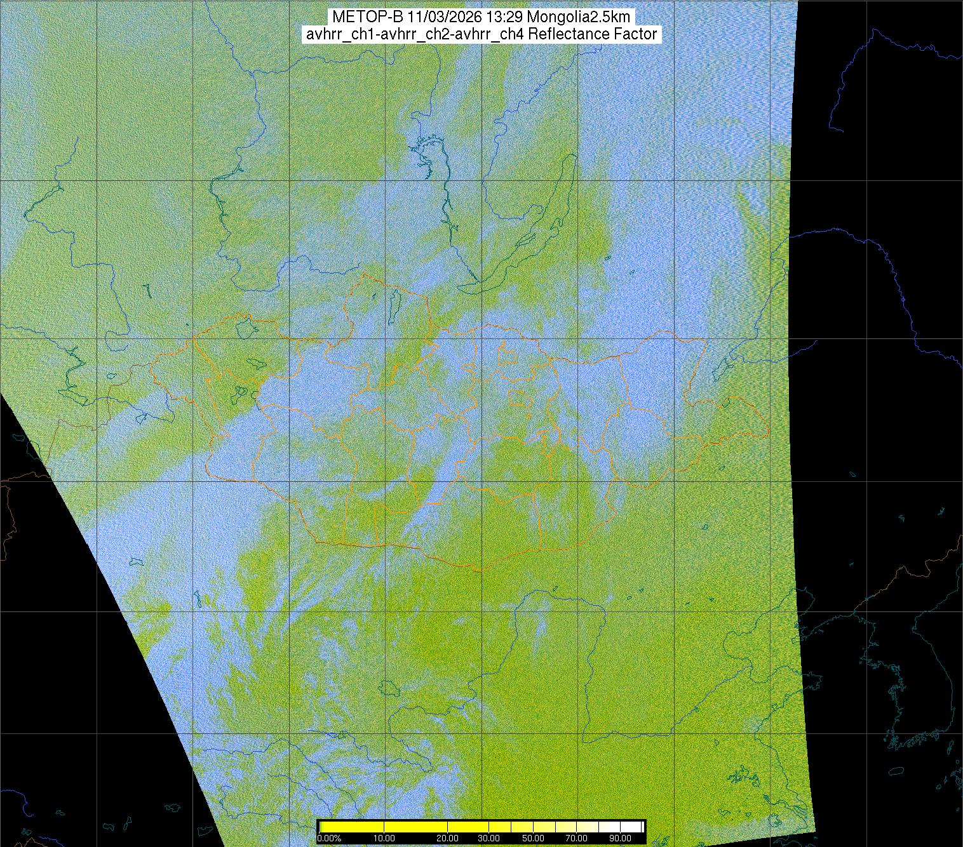963x847 pixels.
Task: Click the "70.00" colorbar label
Action: pyautogui.click(x=577, y=839)
